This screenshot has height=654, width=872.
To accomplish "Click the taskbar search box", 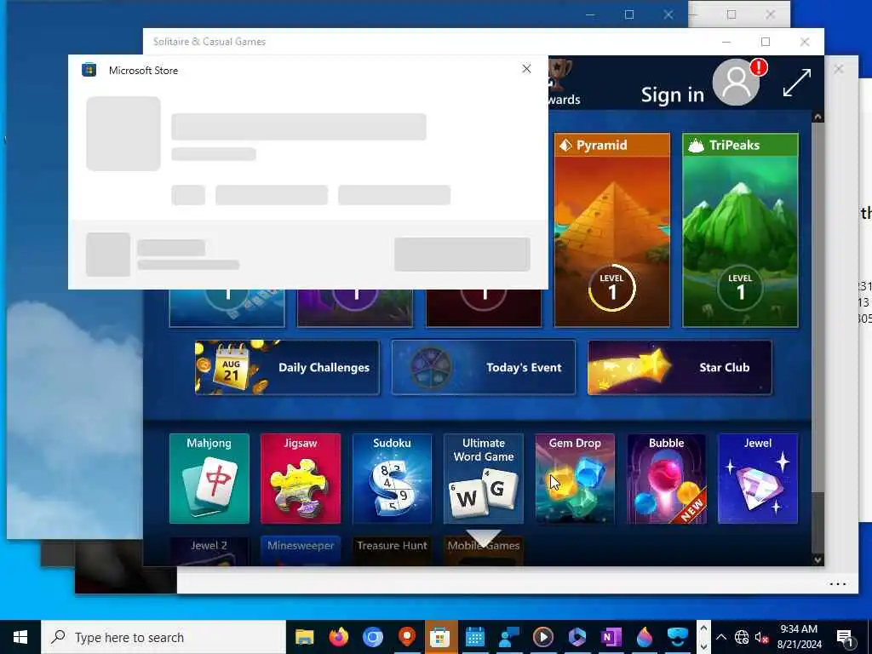I will 163,637.
